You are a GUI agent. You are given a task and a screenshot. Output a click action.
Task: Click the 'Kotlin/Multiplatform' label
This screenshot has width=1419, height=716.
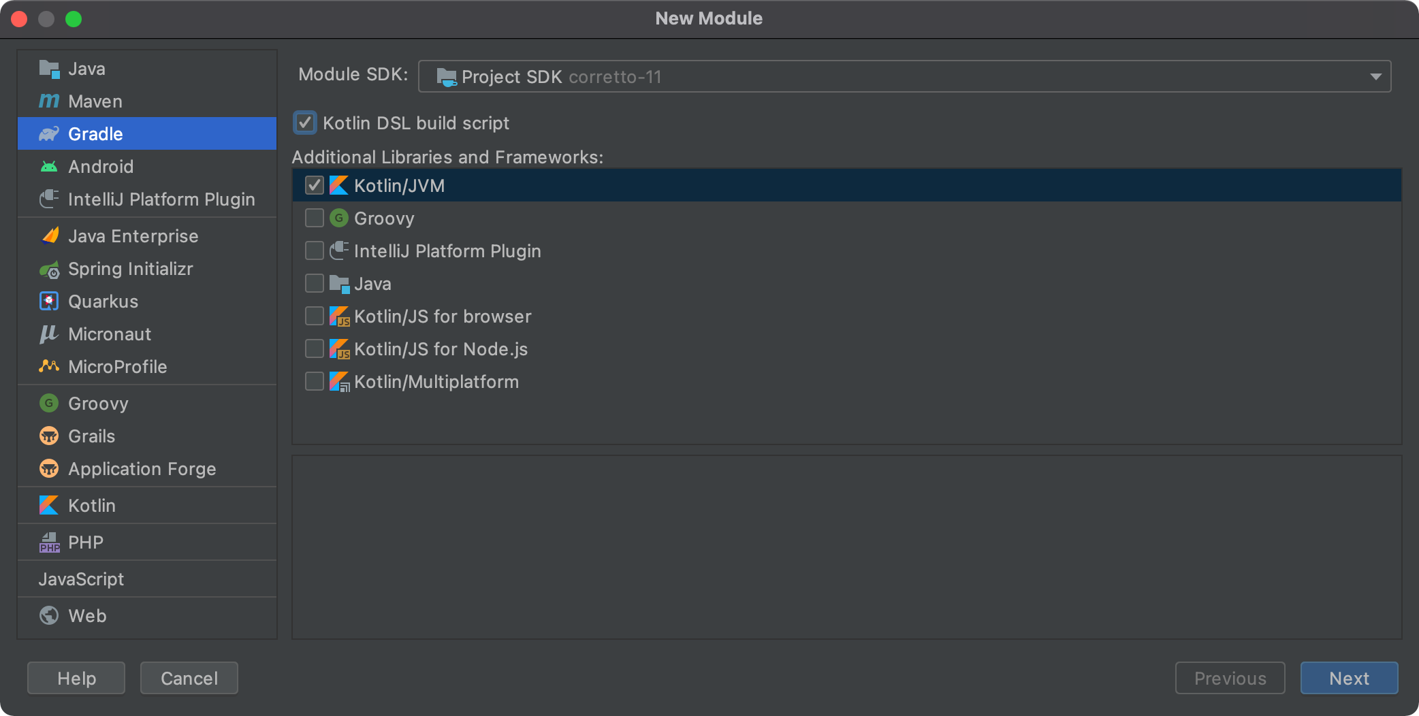click(x=436, y=382)
